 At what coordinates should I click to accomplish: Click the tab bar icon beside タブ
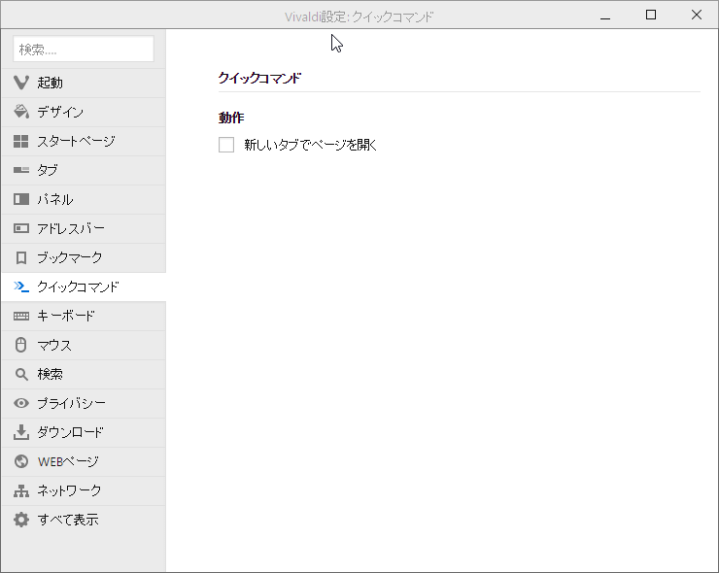click(x=21, y=170)
